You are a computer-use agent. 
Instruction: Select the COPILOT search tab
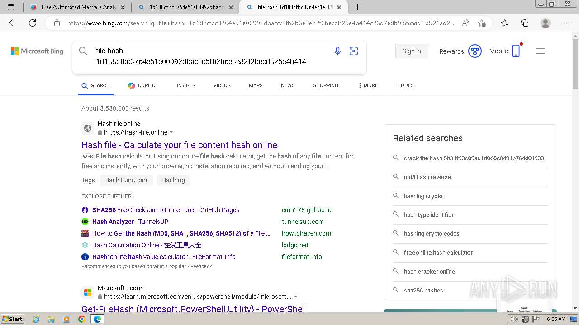click(x=143, y=85)
